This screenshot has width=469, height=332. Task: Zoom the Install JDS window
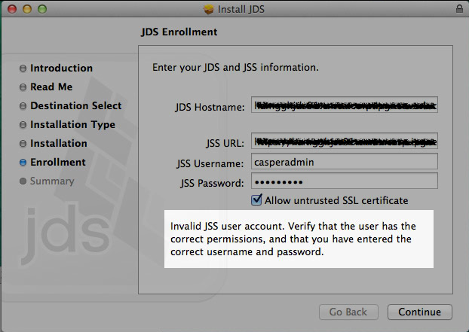[42, 9]
